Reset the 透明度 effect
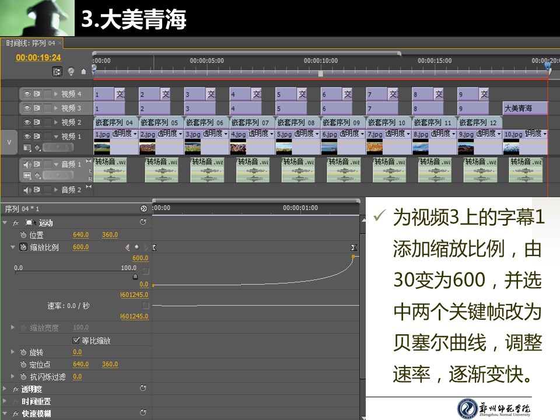 [x=143, y=388]
